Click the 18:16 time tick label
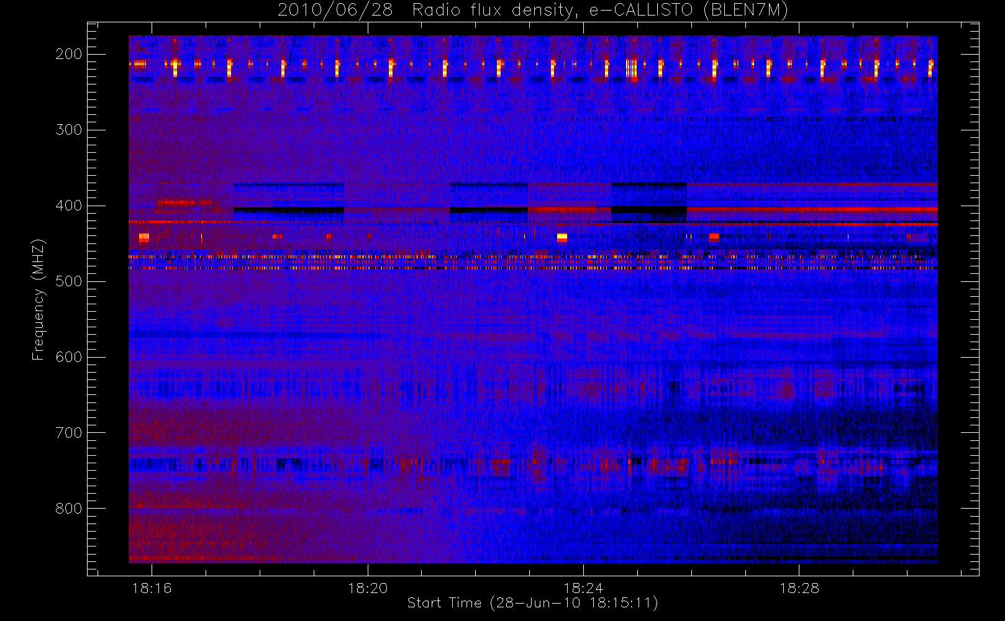 [x=152, y=588]
